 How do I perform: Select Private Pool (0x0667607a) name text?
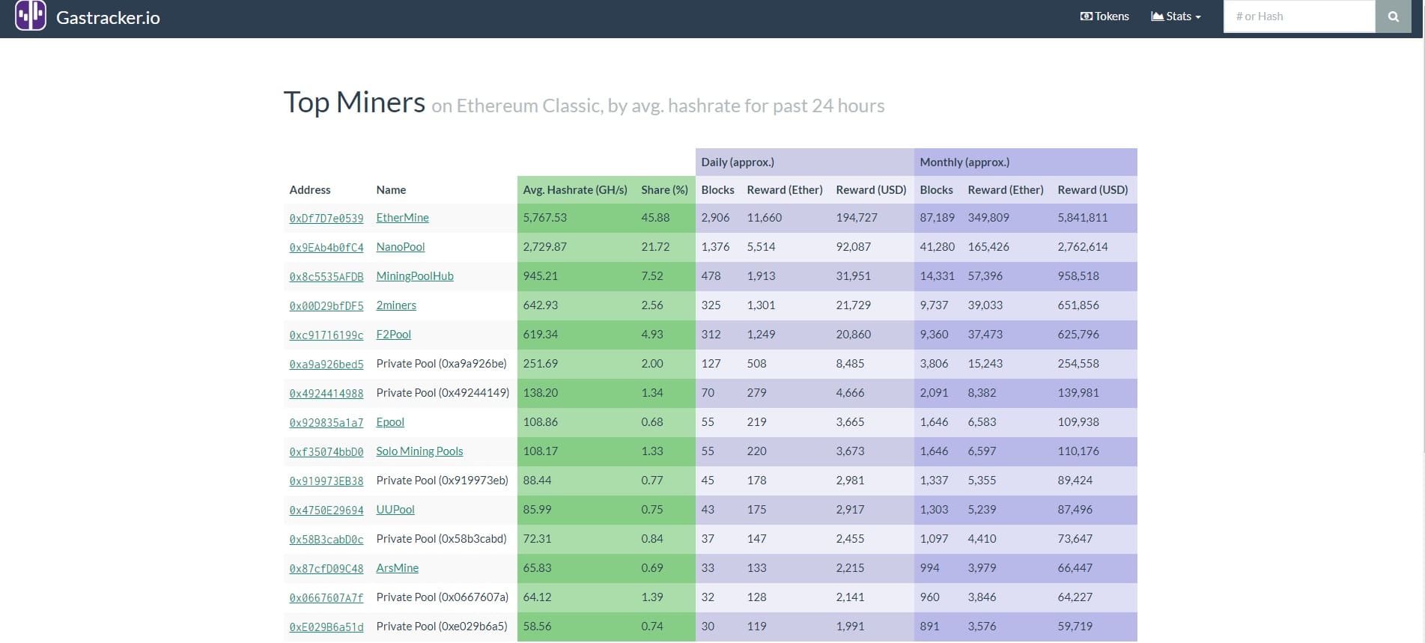click(442, 597)
